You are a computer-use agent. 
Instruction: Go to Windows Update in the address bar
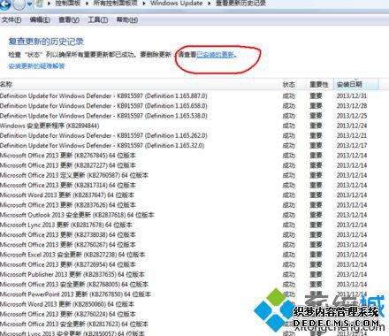pyautogui.click(x=177, y=4)
